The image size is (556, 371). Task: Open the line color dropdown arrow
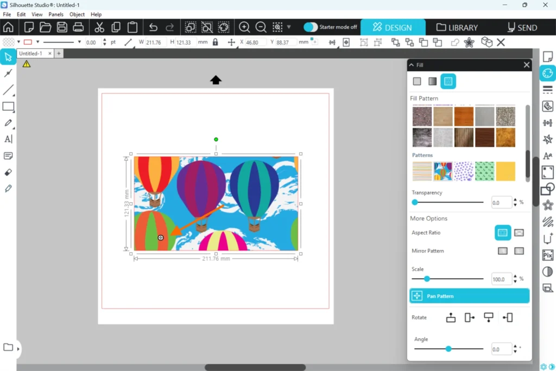coord(37,42)
